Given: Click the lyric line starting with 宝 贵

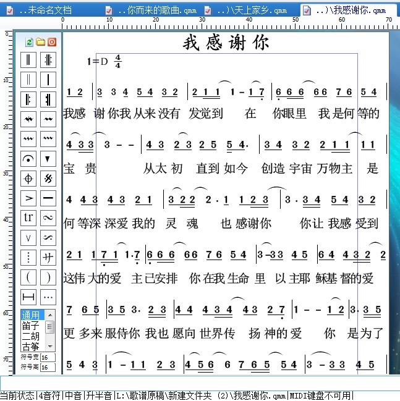Looking at the screenshot, I should click(221, 169).
